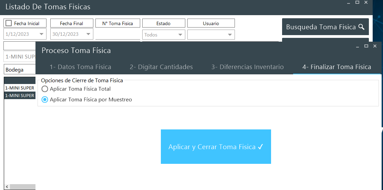This screenshot has height=190, width=383.
Task: Close the Listado De Tomas Fisicas window
Action: (366, 2)
